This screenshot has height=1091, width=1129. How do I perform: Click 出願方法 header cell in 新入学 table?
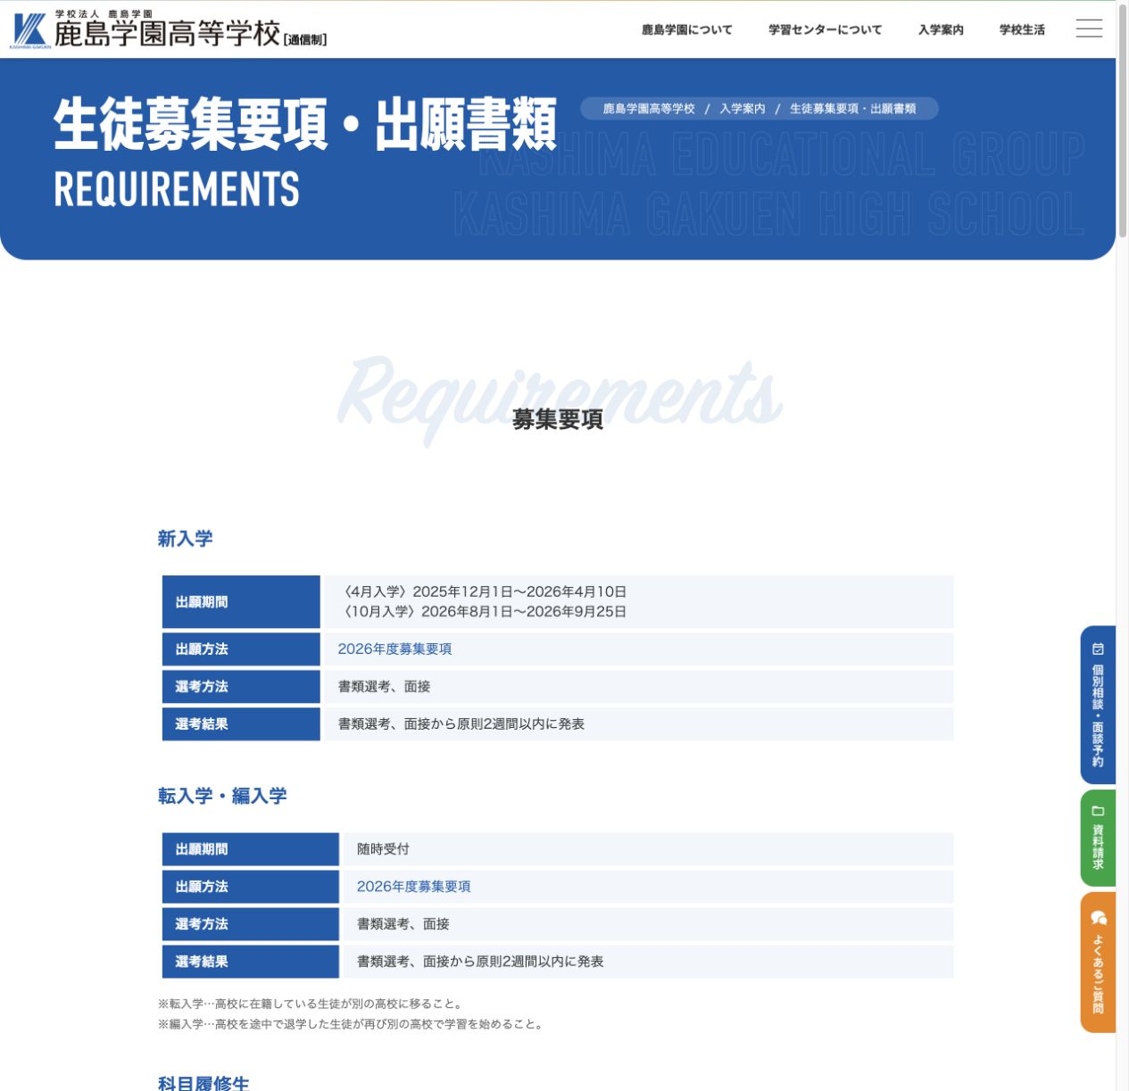tap(241, 649)
